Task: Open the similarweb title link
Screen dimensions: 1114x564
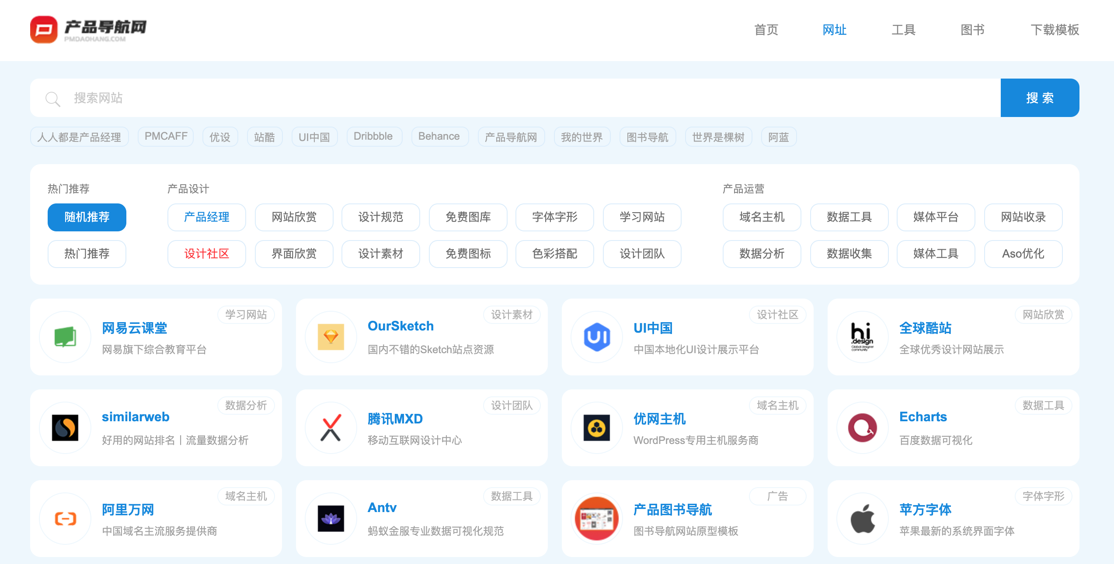Action: tap(136, 417)
